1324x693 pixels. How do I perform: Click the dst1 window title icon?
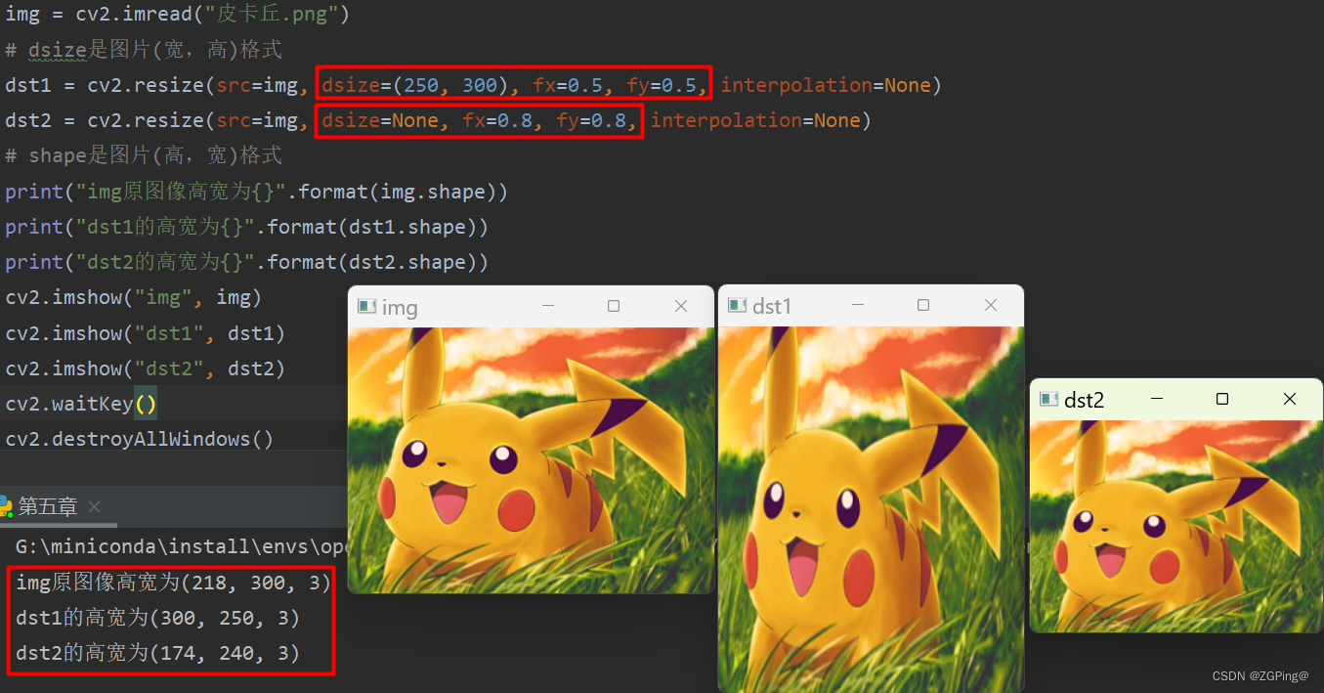click(x=737, y=306)
